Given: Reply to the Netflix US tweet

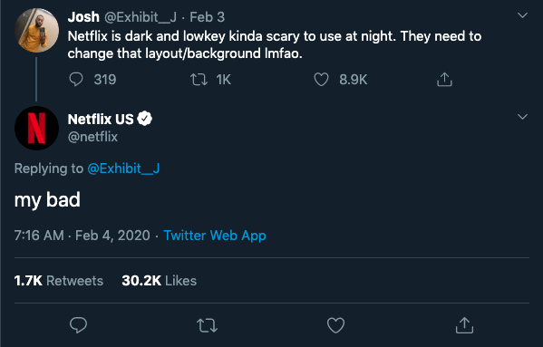Looking at the screenshot, I should click(78, 325).
